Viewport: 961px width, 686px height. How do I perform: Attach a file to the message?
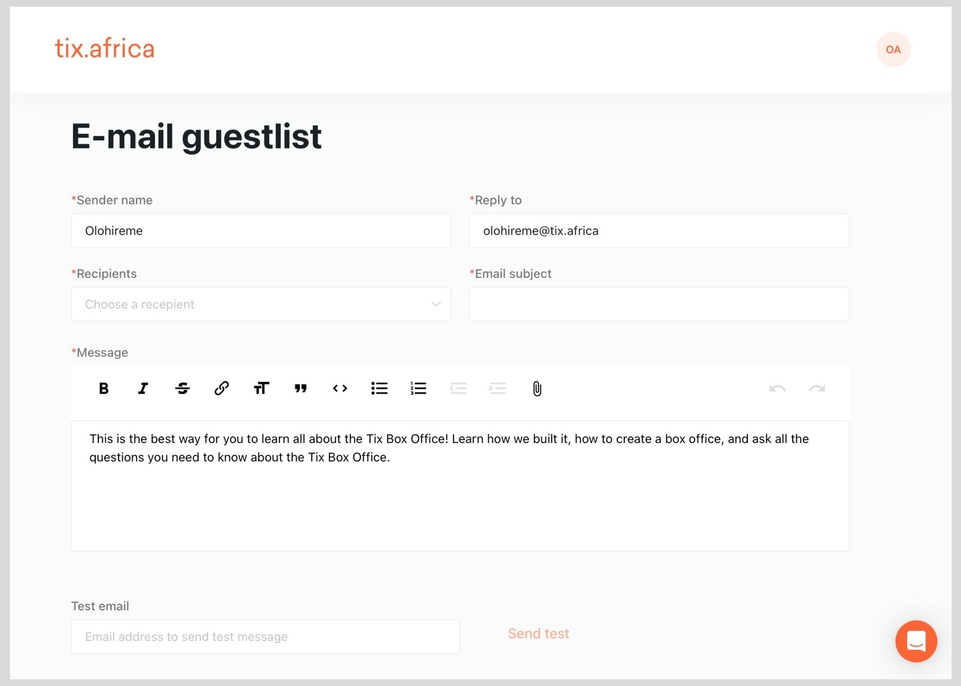[x=536, y=388]
